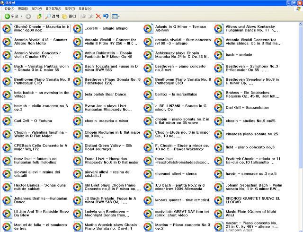Click the green Up one level folder icon
This screenshot has height=232, width=303.
(x=39, y=16)
